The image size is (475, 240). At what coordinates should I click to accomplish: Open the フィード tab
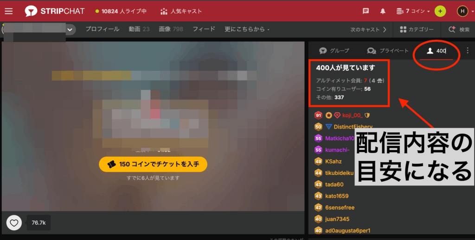coord(204,29)
